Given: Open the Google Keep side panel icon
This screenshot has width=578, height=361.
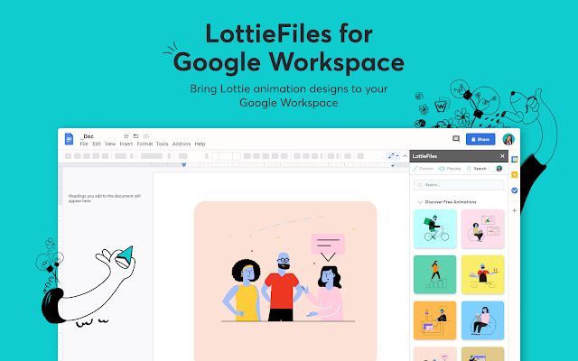Looking at the screenshot, I should (x=515, y=174).
